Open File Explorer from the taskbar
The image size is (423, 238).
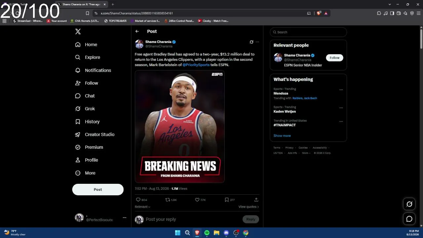click(216, 233)
